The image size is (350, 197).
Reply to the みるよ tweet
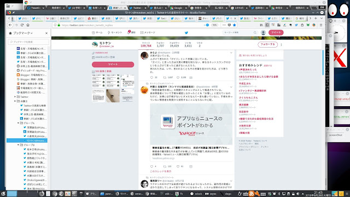coord(152,78)
